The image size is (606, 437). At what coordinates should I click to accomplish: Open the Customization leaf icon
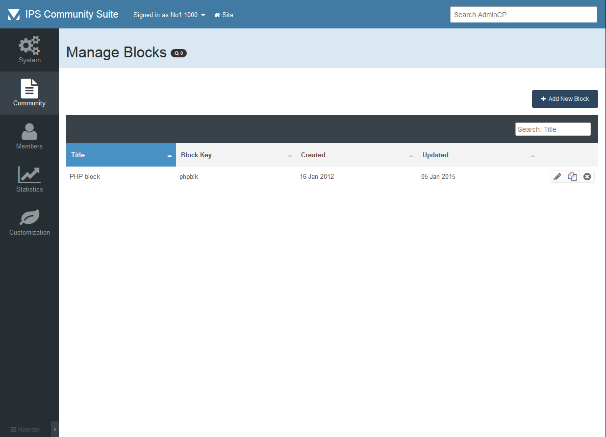(29, 218)
